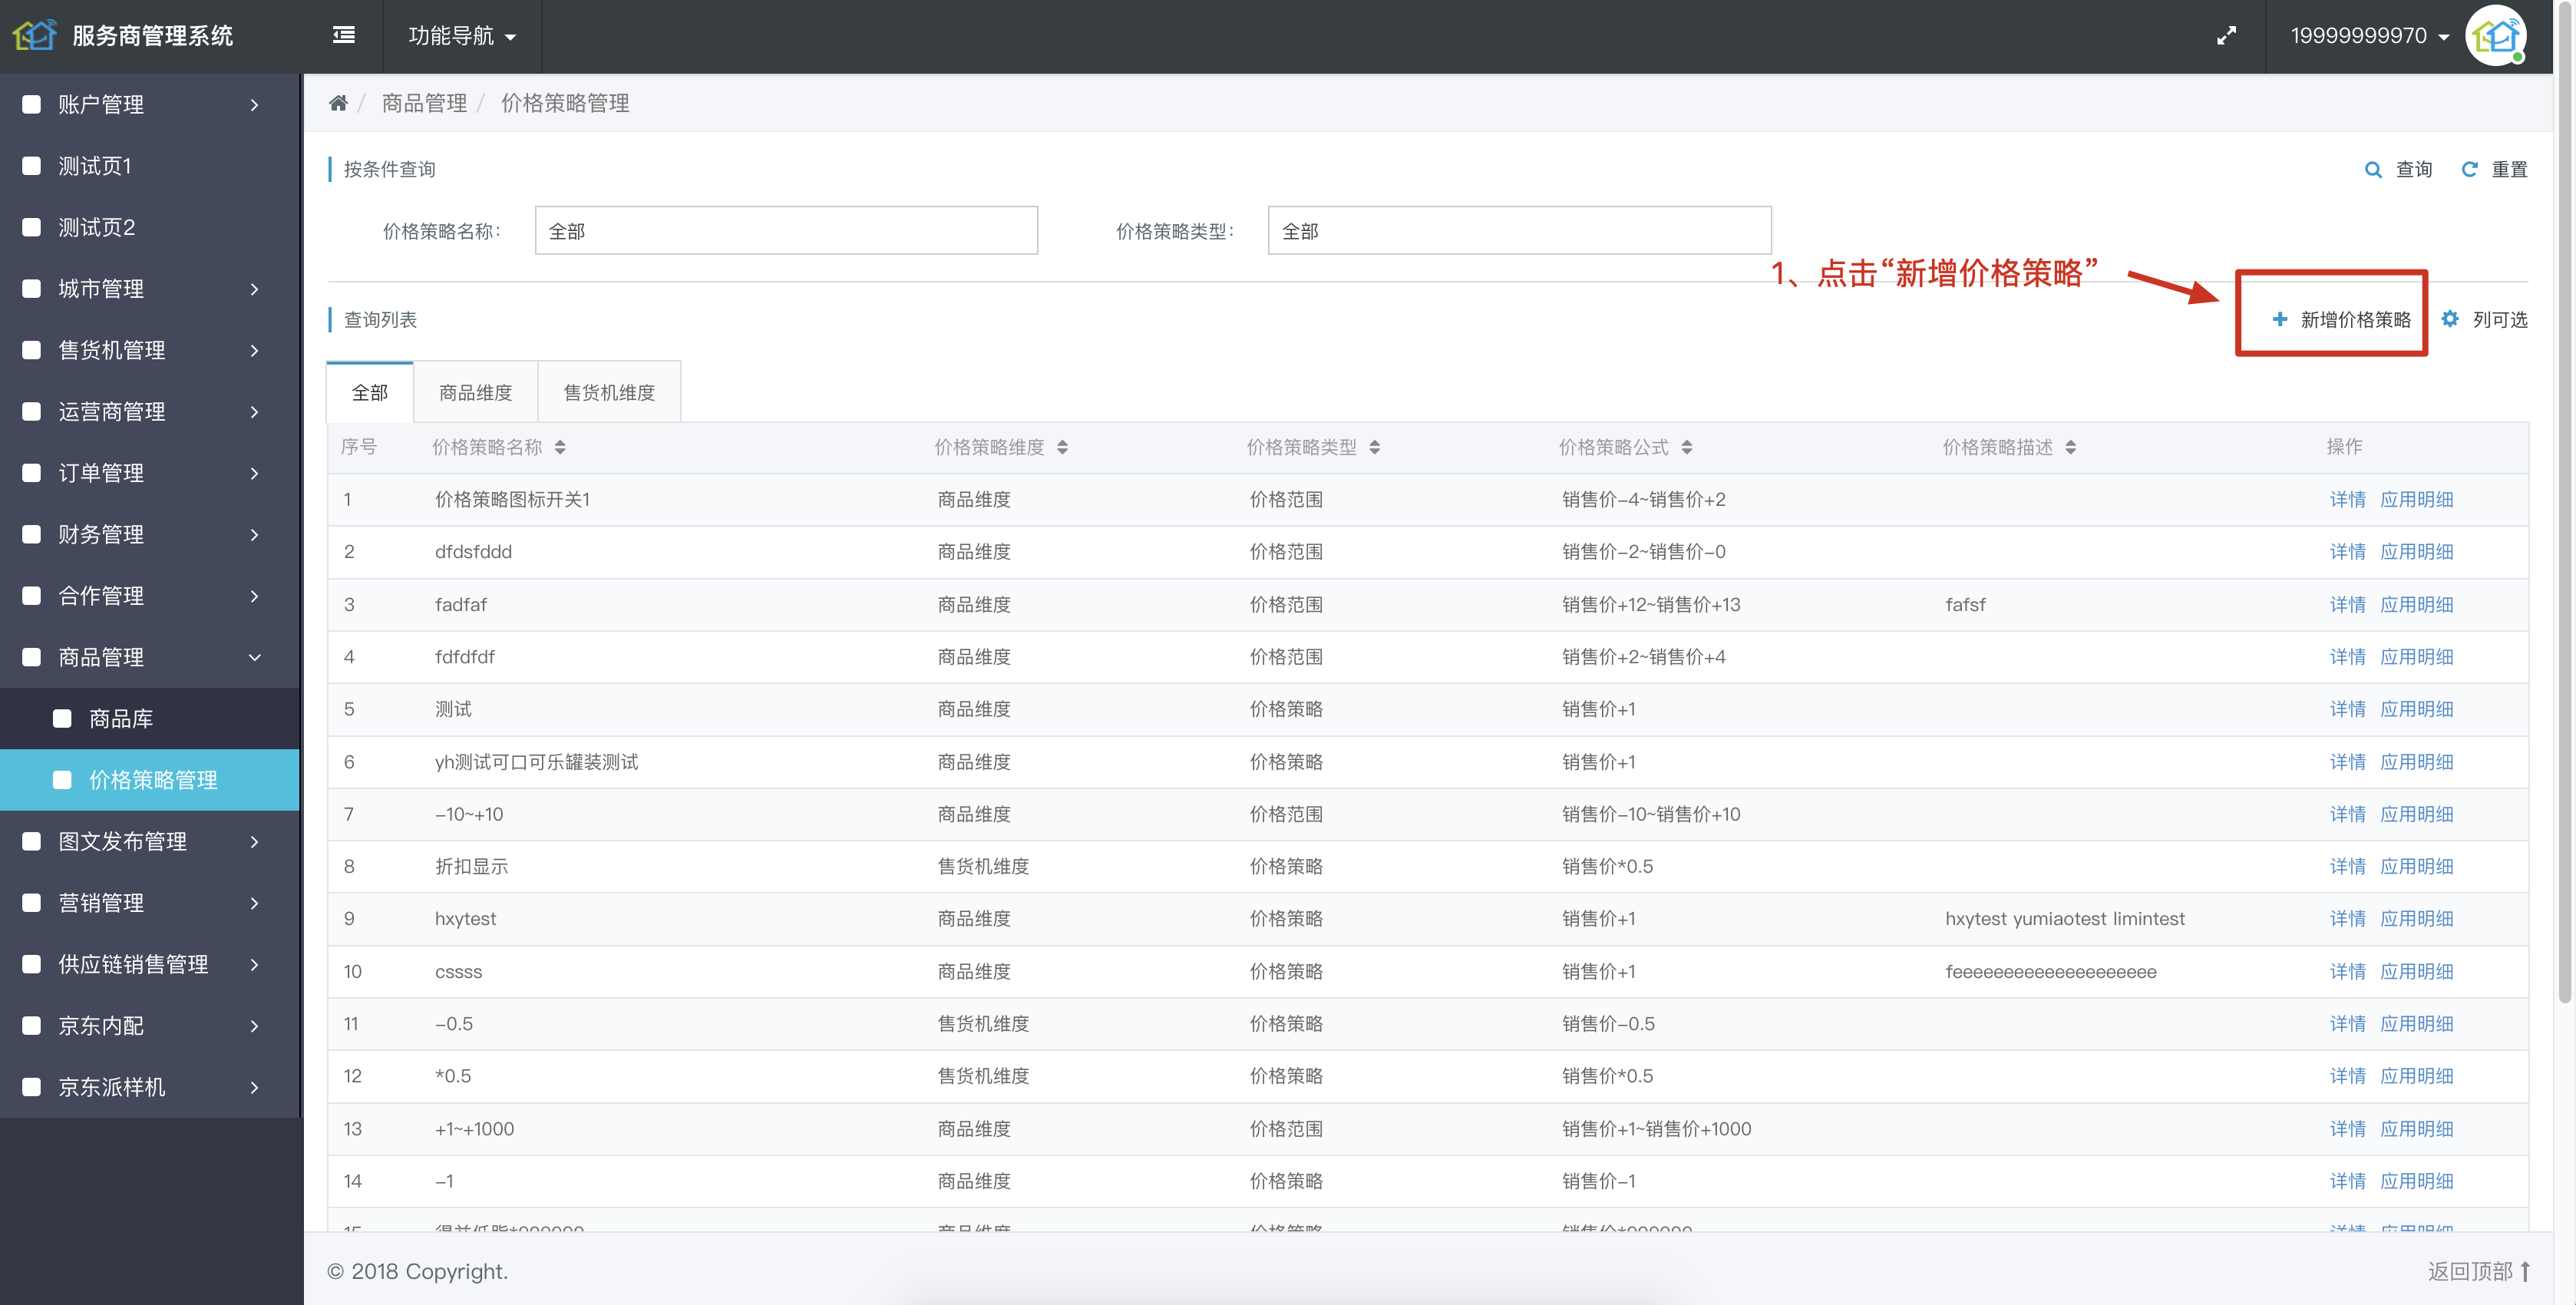This screenshot has height=1305, width=2576.
Task: Click the 返回顶部 back-to-top link
Action: tap(2478, 1271)
